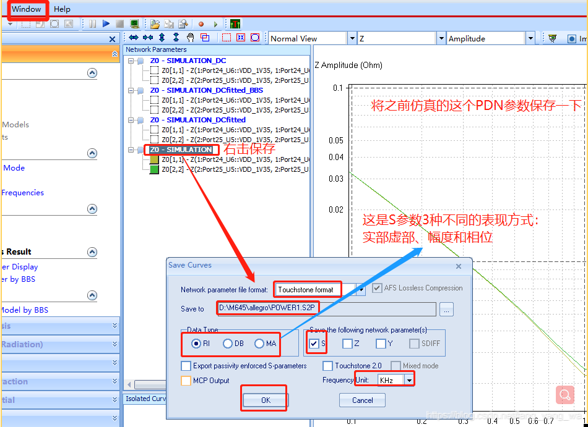Click the open folder toolbar icon

(155, 24)
